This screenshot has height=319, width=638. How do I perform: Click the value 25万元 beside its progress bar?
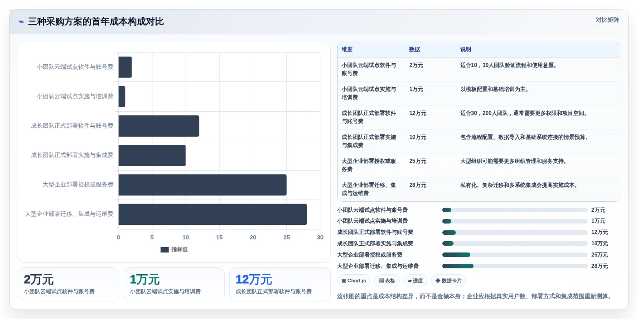599,255
